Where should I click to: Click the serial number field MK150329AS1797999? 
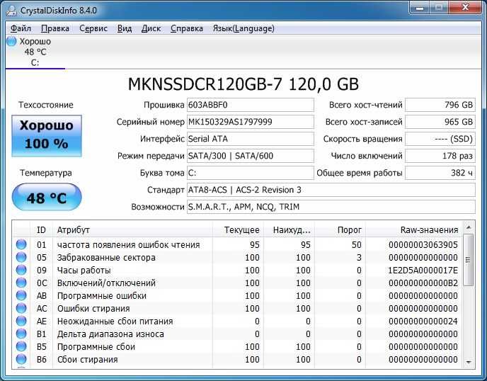point(251,122)
